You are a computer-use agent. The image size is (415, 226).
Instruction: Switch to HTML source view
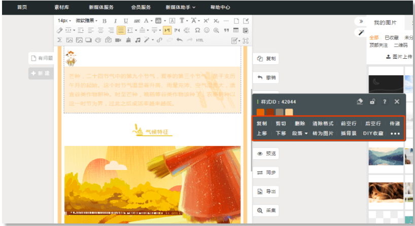[199, 40]
